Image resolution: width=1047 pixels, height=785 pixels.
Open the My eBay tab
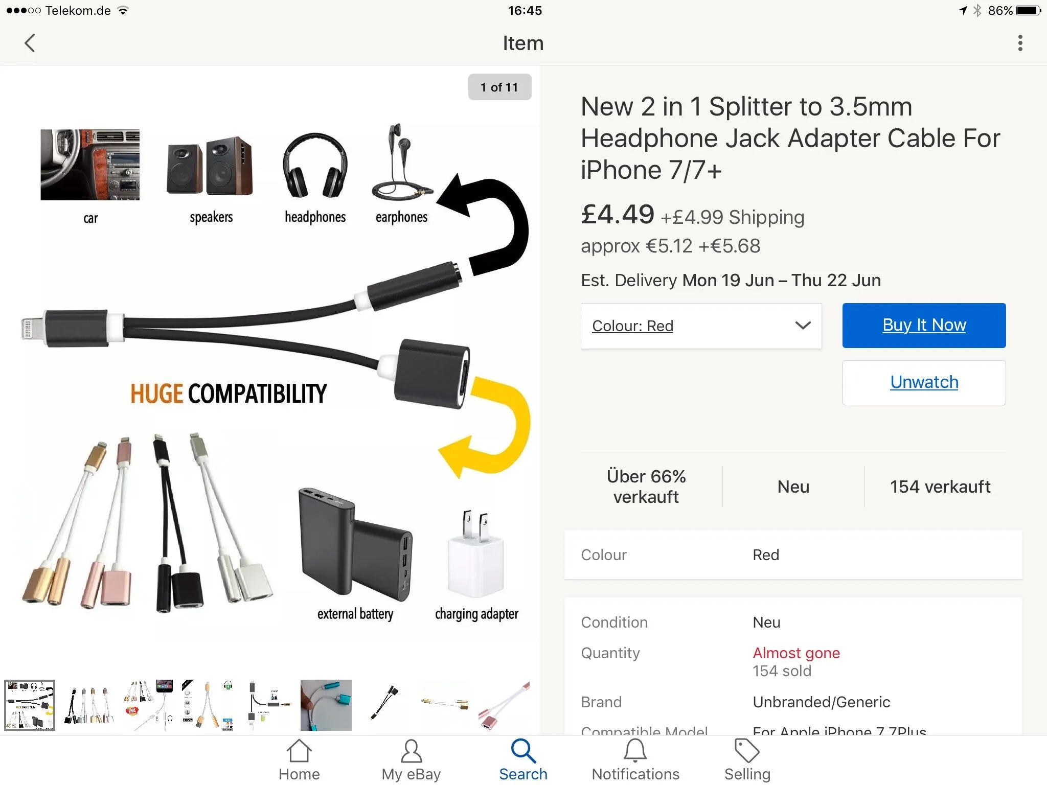point(411,760)
